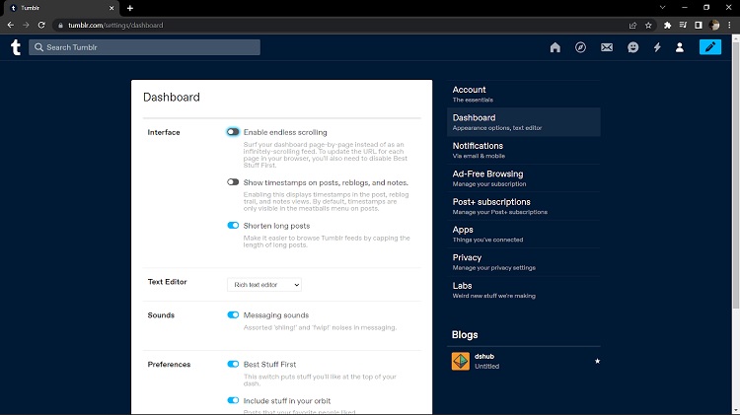
Task: Click the Tumblr browser tab title
Action: [x=31, y=8]
